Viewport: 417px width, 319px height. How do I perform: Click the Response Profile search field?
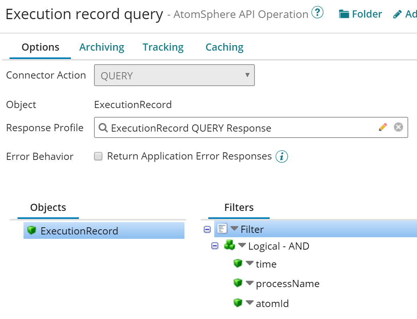pyautogui.click(x=239, y=128)
